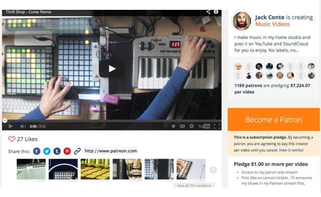Share on Facebook icon
Screen dimensions: 321x197
click(x=37, y=151)
